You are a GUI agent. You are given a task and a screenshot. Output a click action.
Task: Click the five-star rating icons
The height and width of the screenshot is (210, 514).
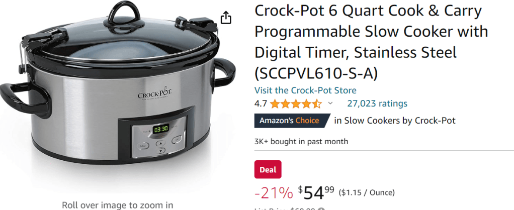[296, 104]
